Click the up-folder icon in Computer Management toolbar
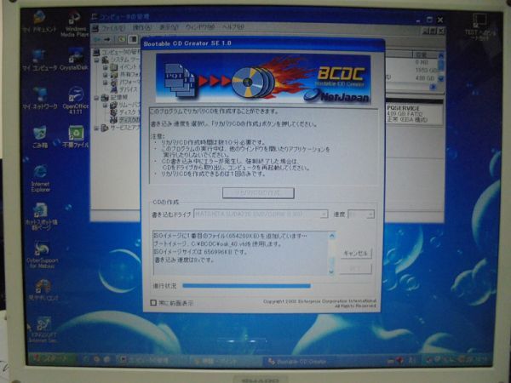Image resolution: width=511 pixels, height=383 pixels. coord(122,39)
